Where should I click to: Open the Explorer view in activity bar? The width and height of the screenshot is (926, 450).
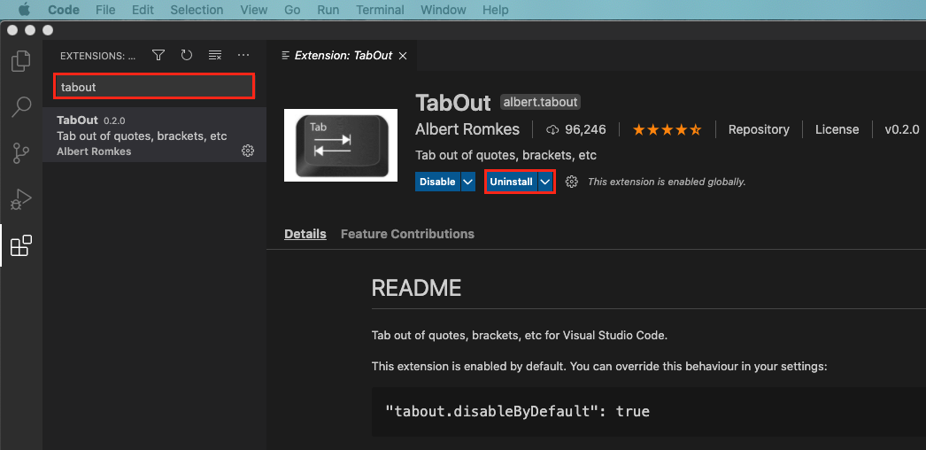coord(21,61)
